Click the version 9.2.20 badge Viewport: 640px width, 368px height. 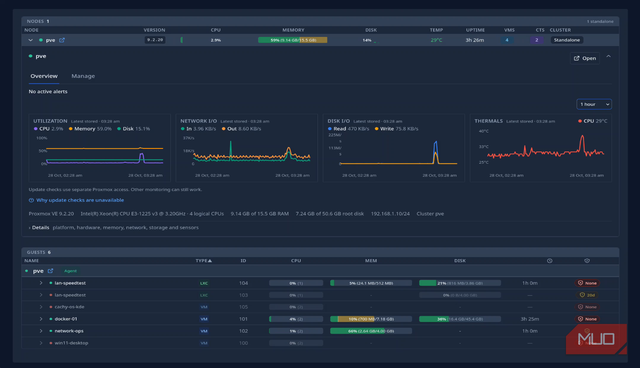(x=155, y=40)
